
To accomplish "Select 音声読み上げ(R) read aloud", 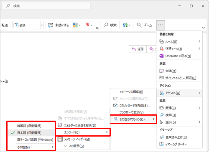I will pyautogui.click(x=179, y=137).
